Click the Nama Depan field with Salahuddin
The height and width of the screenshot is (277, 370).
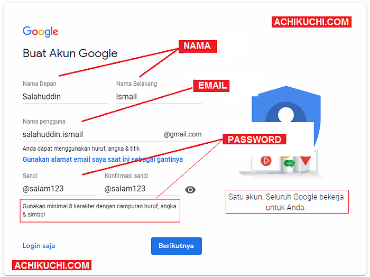click(x=66, y=97)
